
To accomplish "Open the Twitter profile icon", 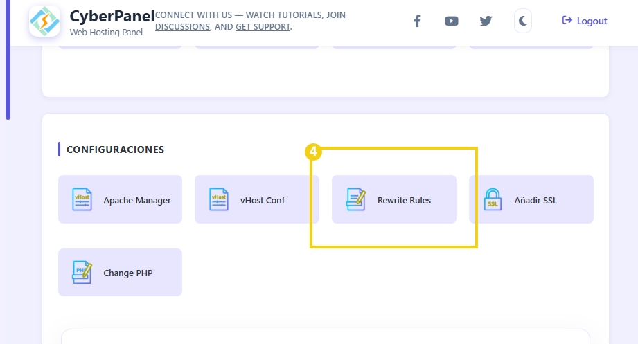I will [x=486, y=21].
